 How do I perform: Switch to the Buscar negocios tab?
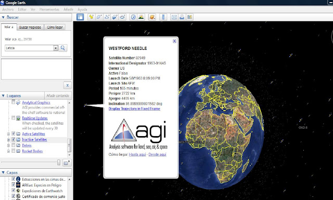tap(30, 27)
